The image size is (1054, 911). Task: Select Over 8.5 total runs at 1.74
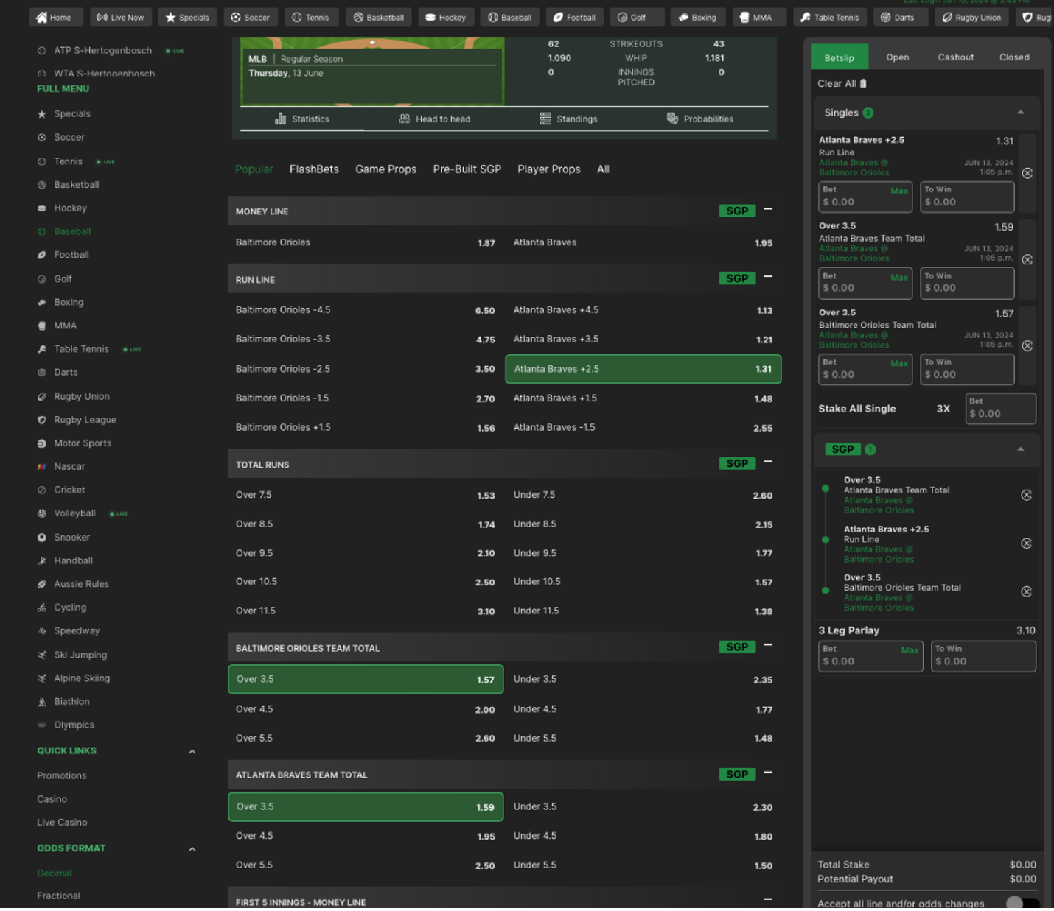pos(366,524)
